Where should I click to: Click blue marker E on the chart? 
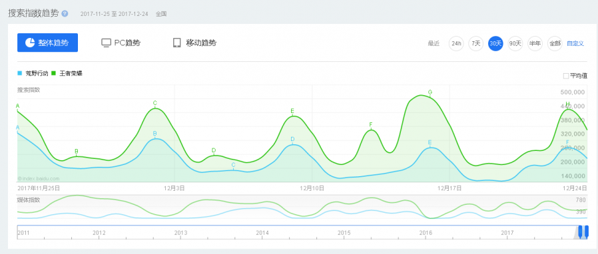pos(430,143)
